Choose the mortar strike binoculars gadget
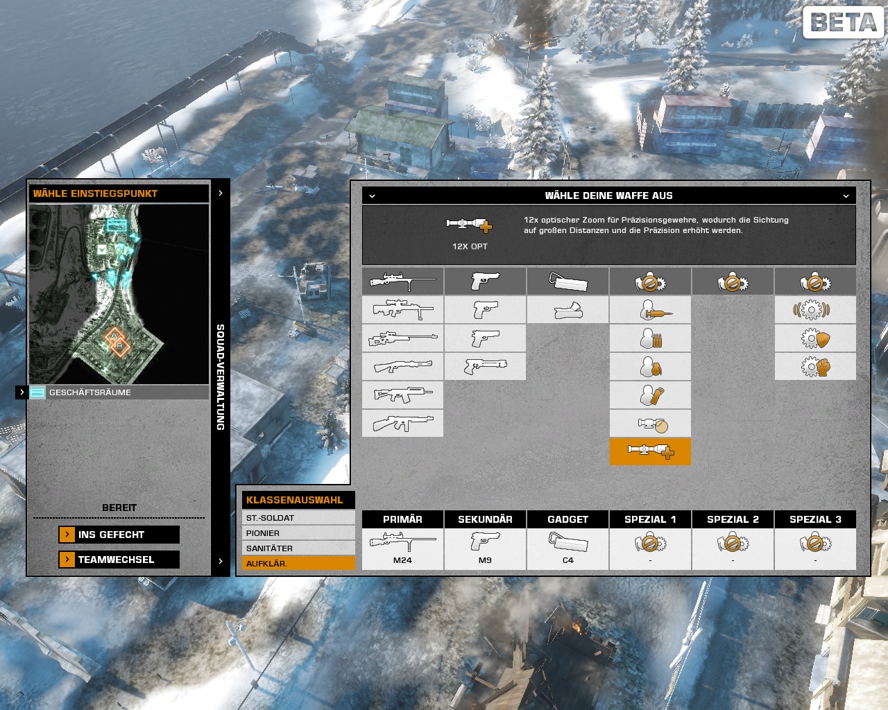The width and height of the screenshot is (888, 710). click(567, 310)
